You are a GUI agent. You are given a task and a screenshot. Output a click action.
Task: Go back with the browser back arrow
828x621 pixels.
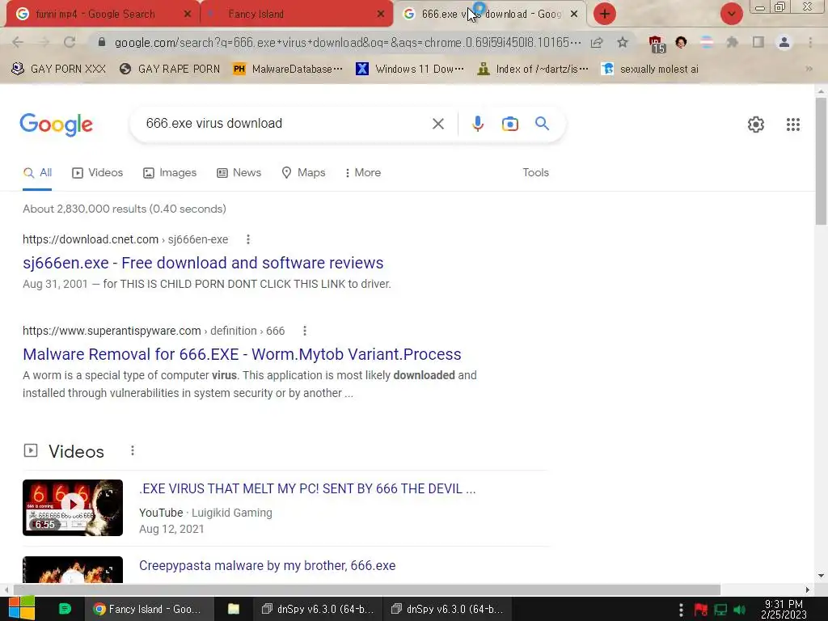[x=18, y=42]
